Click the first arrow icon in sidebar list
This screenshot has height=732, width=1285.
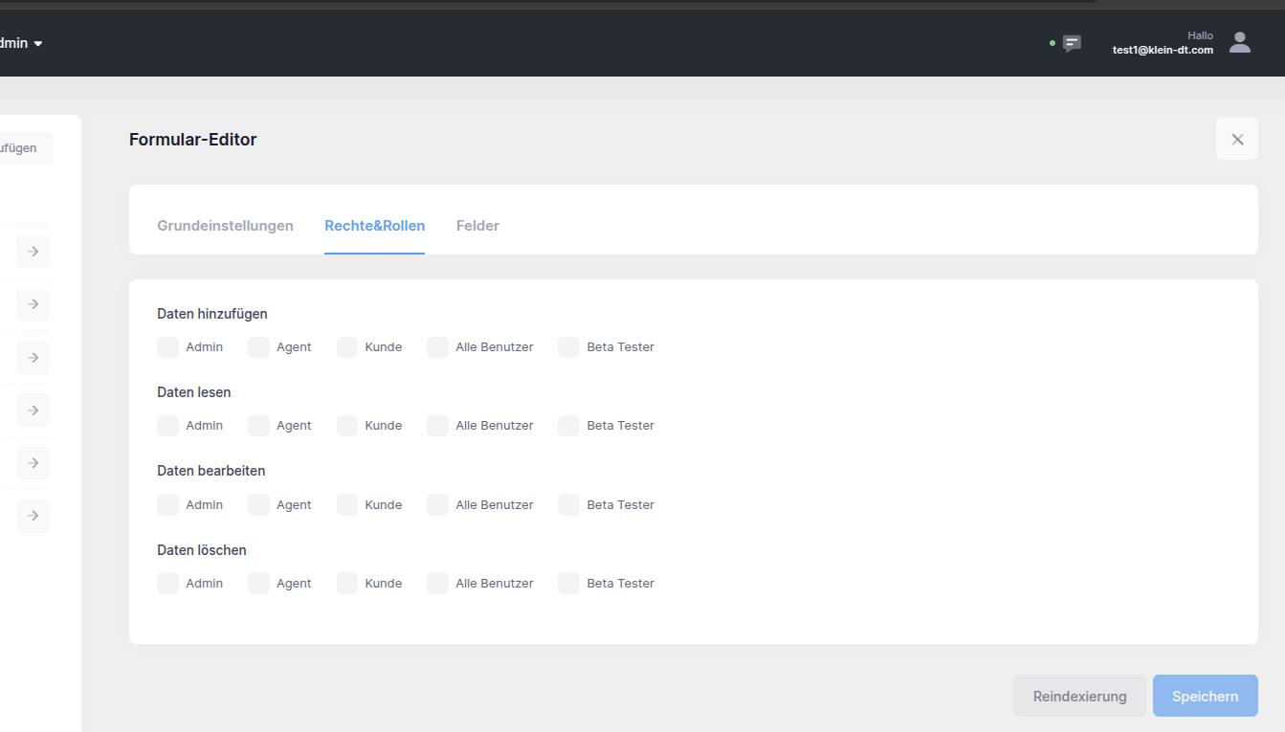33,252
